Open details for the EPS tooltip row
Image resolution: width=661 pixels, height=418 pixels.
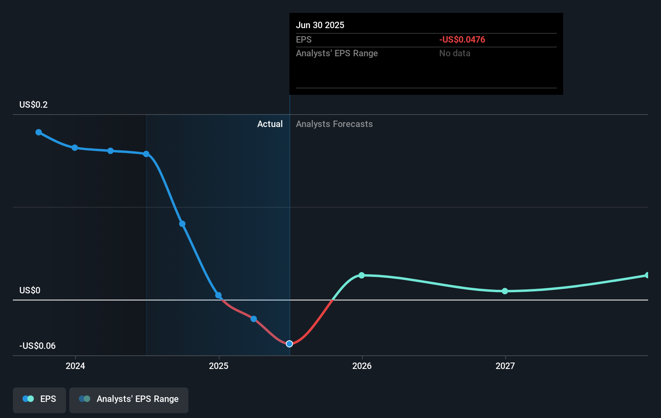click(x=304, y=40)
